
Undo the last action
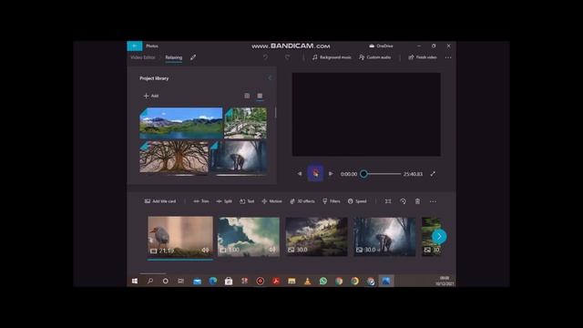tap(265, 57)
